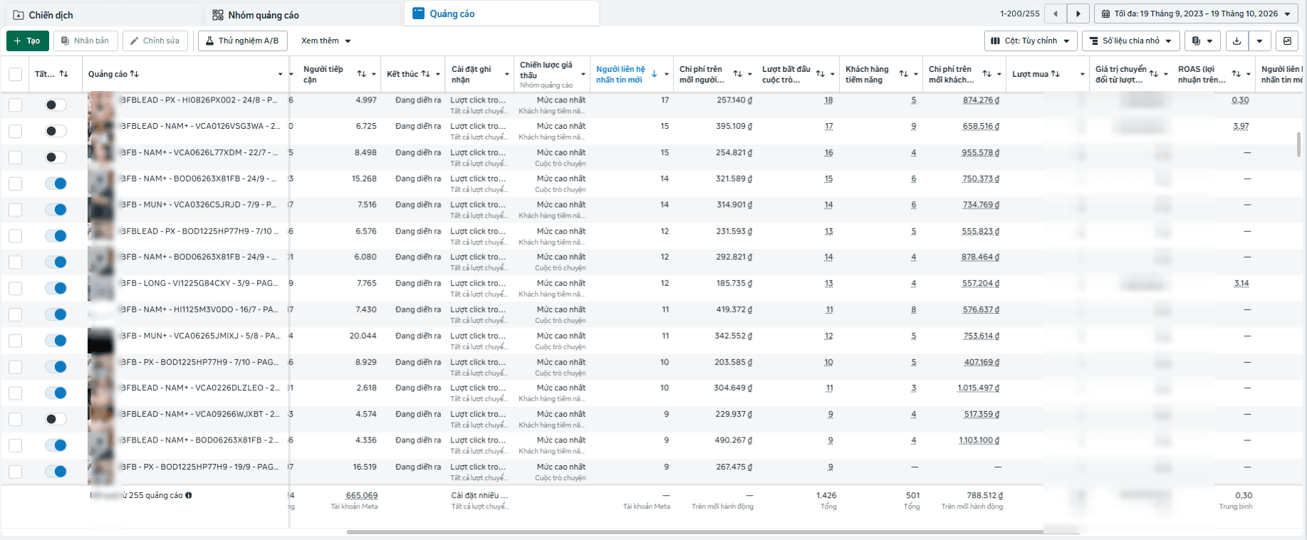Click the Nhân bản duplicate button
1307x540 pixels.
(85, 41)
